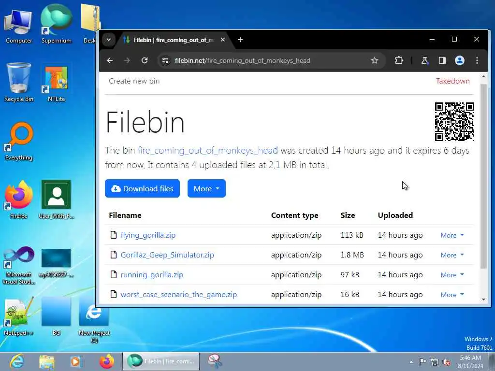The image size is (495, 371).
Task: Launch Internet Explorer from the taskbar
Action: click(16, 361)
